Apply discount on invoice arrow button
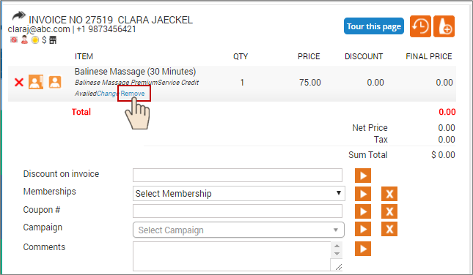 [x=363, y=176]
